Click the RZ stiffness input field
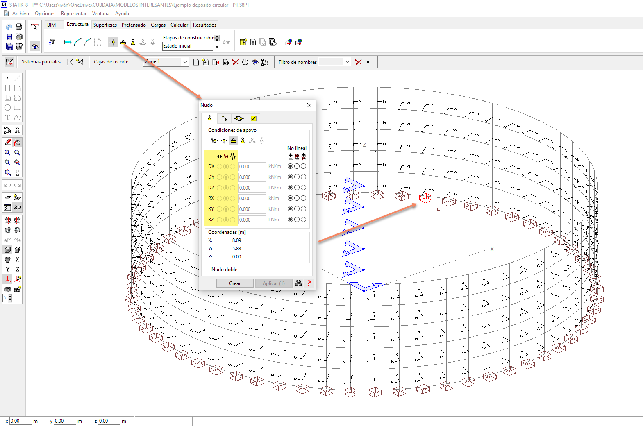643x426 pixels. (x=252, y=220)
